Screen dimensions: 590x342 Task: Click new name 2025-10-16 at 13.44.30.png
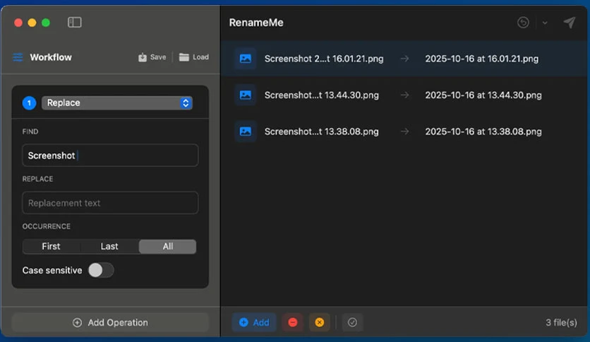(x=483, y=95)
